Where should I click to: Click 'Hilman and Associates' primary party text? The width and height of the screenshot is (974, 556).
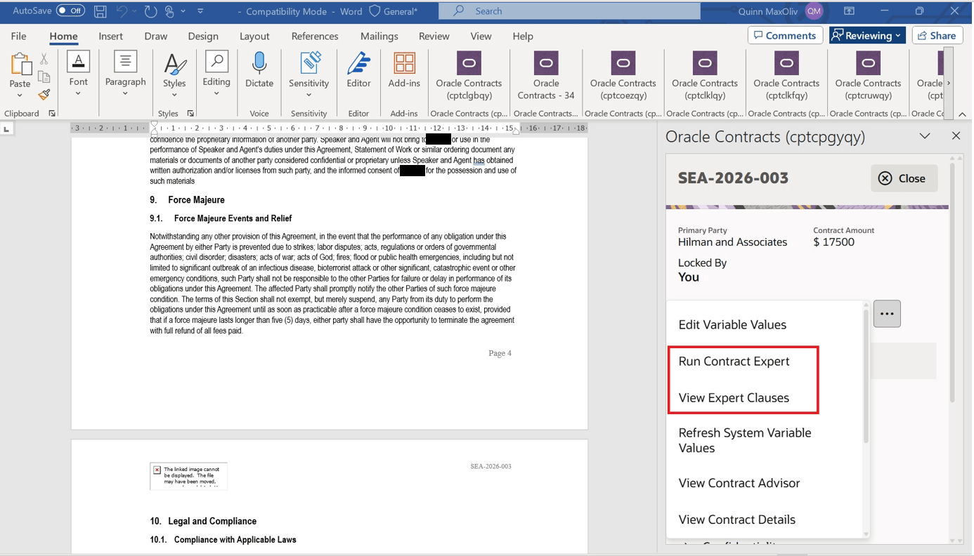tap(732, 242)
